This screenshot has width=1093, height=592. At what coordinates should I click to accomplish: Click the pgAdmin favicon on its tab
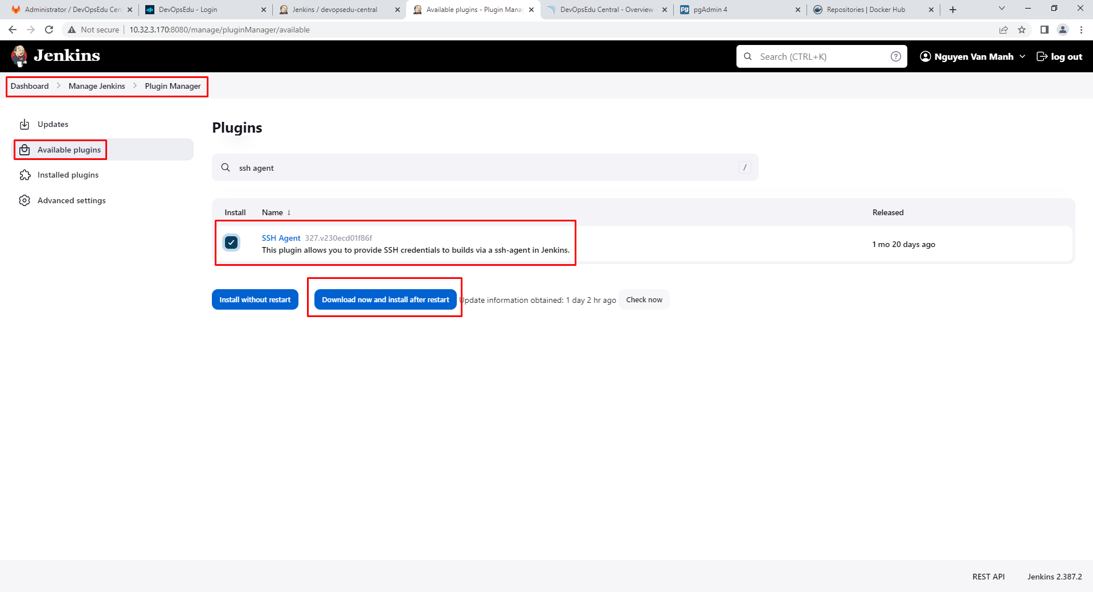pos(685,10)
